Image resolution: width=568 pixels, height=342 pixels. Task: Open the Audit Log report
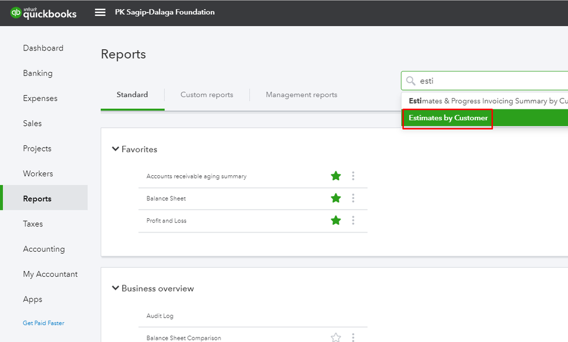coord(160,316)
